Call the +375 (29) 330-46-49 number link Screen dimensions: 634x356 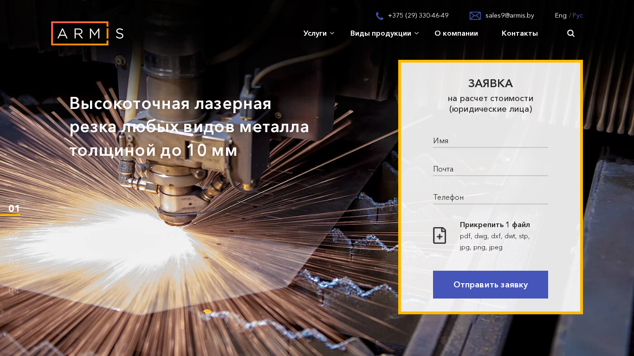pyautogui.click(x=418, y=16)
